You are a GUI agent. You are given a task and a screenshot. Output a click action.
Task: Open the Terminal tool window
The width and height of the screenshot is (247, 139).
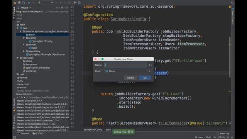[x=24, y=134]
